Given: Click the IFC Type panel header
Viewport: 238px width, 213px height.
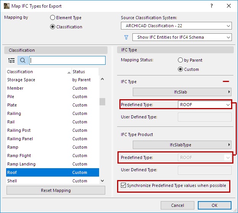Looking at the screenshot, I should coord(175,50).
